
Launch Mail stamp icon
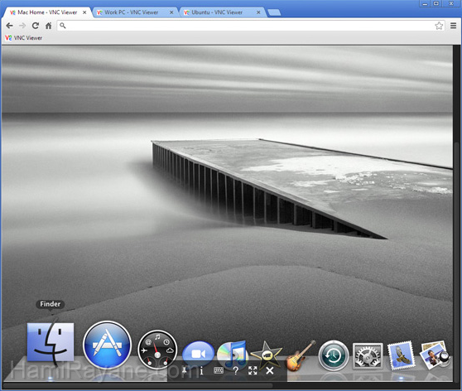[401, 356]
